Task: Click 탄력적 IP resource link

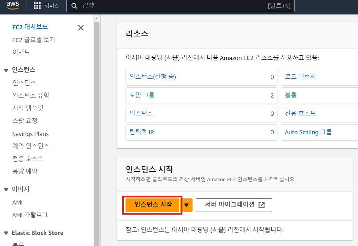Action: (x=141, y=132)
